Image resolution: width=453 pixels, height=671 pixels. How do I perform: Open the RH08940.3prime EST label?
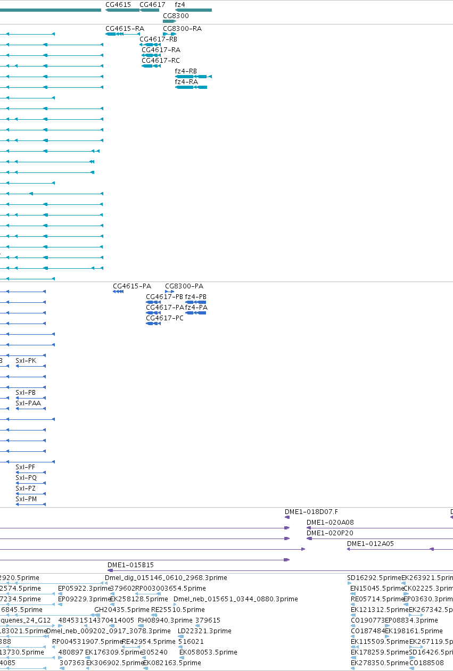[x=165, y=620]
